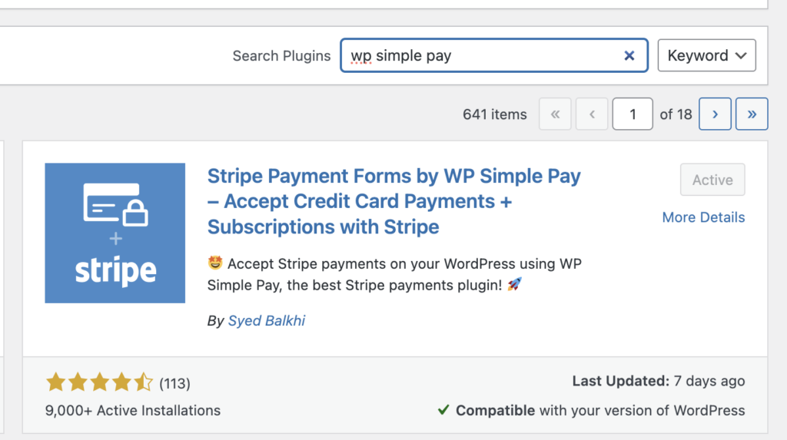The height and width of the screenshot is (440, 787).
Task: Visit author Syed Balkhi's link
Action: coord(267,321)
